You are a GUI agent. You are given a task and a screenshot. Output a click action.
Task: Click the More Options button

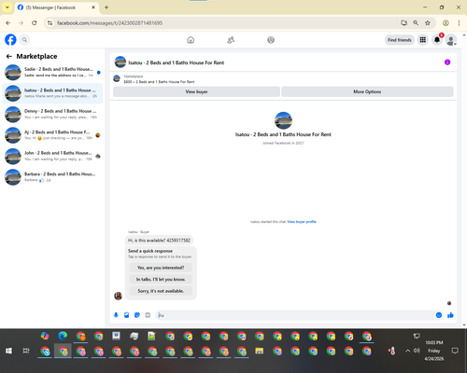367,91
